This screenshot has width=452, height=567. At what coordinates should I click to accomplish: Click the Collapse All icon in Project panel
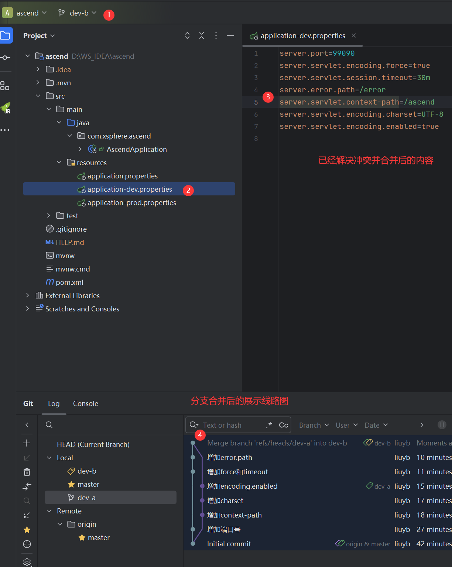[202, 35]
